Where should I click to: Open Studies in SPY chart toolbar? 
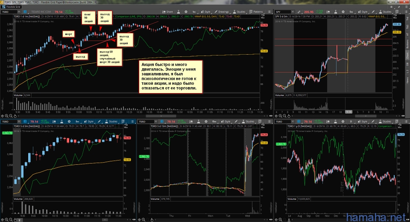pos(385,12)
